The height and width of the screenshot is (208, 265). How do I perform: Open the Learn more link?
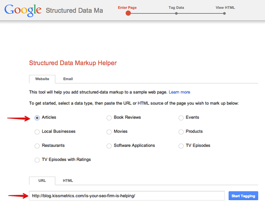[179, 92]
